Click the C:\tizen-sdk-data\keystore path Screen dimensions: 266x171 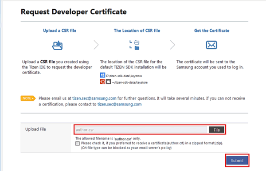point(124,76)
